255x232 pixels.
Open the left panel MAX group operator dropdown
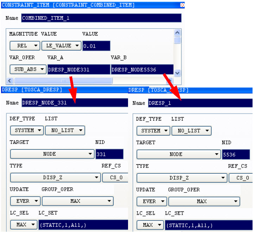[78, 201]
